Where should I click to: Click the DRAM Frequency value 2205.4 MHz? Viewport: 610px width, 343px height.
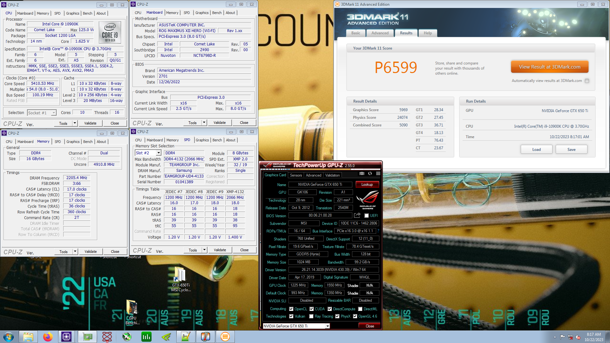[x=77, y=178]
